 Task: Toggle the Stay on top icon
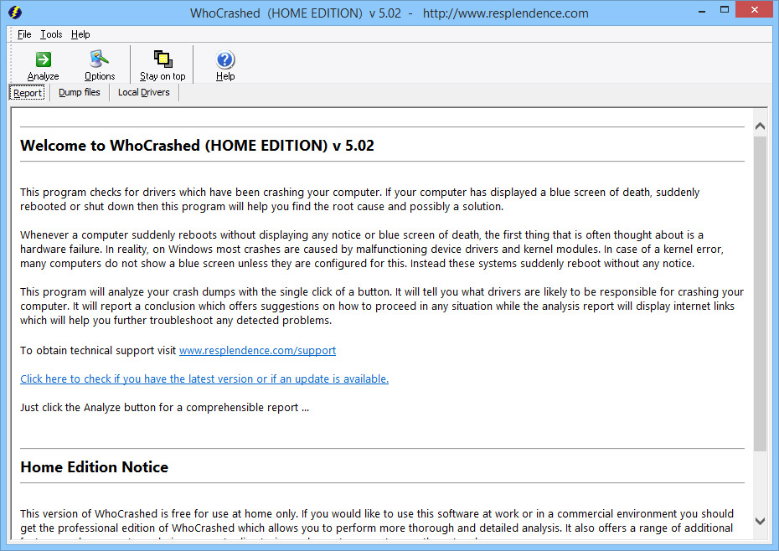(x=163, y=59)
